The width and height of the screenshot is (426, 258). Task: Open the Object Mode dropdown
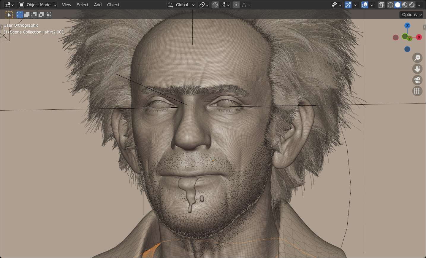click(x=37, y=5)
